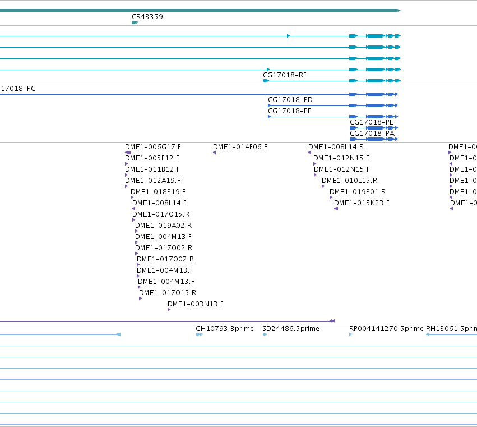Click the CR43359 gene label
The width and height of the screenshot is (477, 427).
coord(147,17)
